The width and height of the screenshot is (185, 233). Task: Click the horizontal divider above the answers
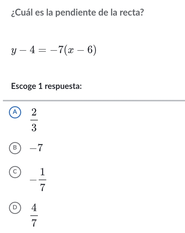pos(92,100)
